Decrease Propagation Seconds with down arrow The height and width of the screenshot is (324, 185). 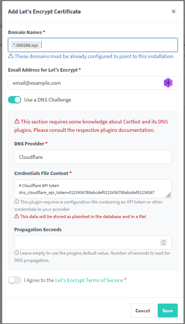[164, 244]
